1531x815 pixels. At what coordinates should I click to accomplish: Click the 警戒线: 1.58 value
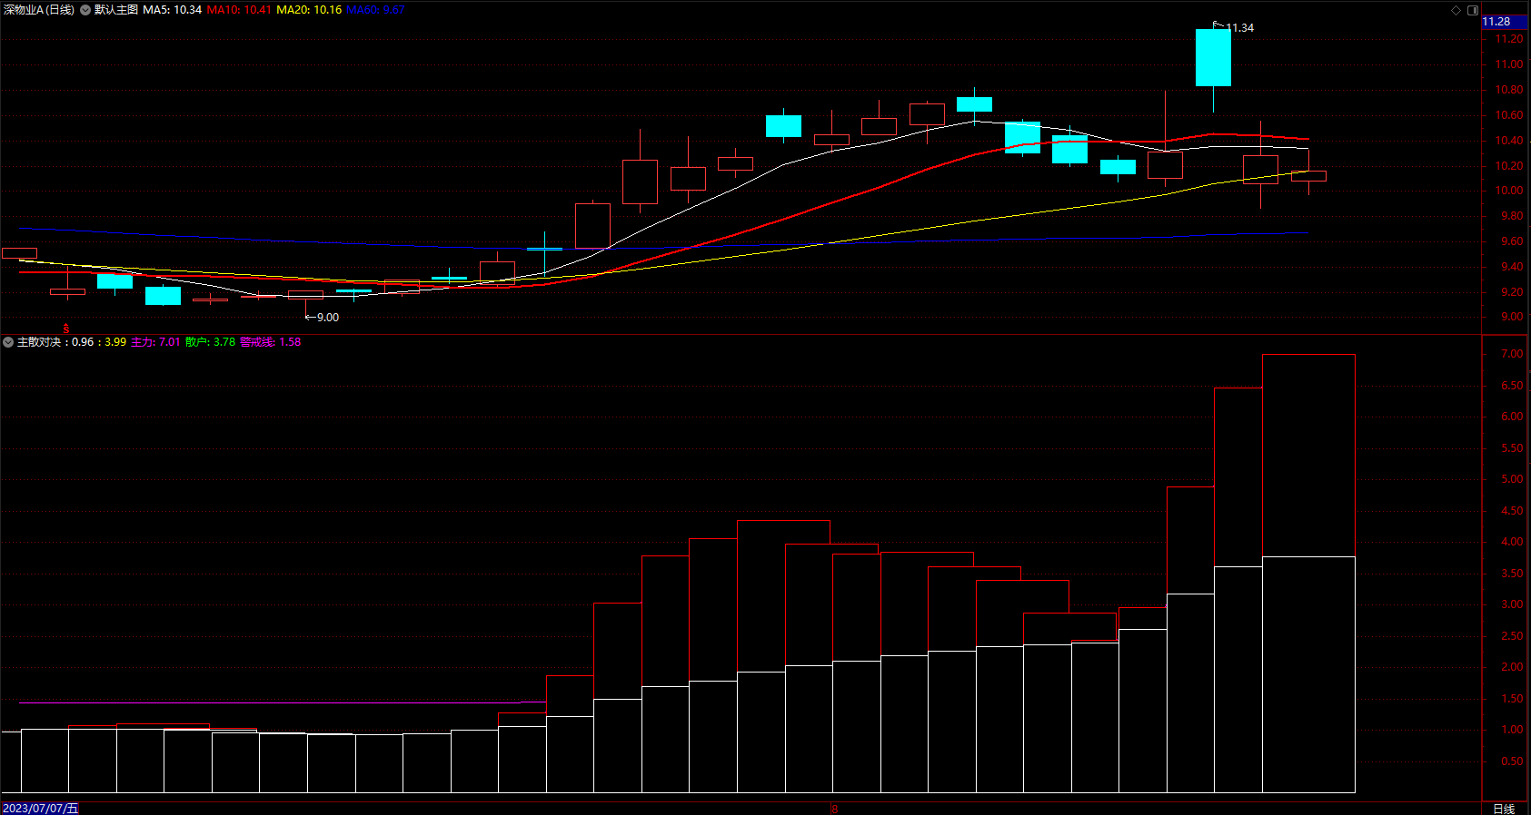[x=270, y=342]
